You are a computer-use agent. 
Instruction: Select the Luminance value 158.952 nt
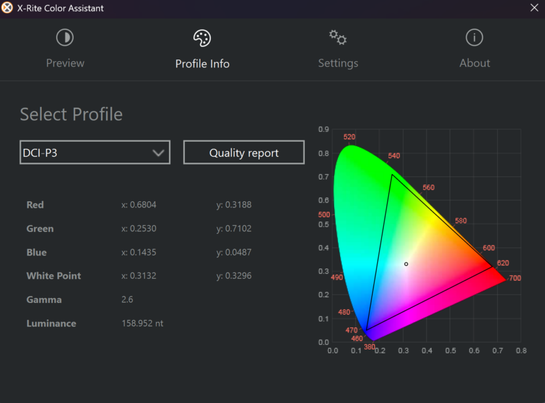point(142,323)
